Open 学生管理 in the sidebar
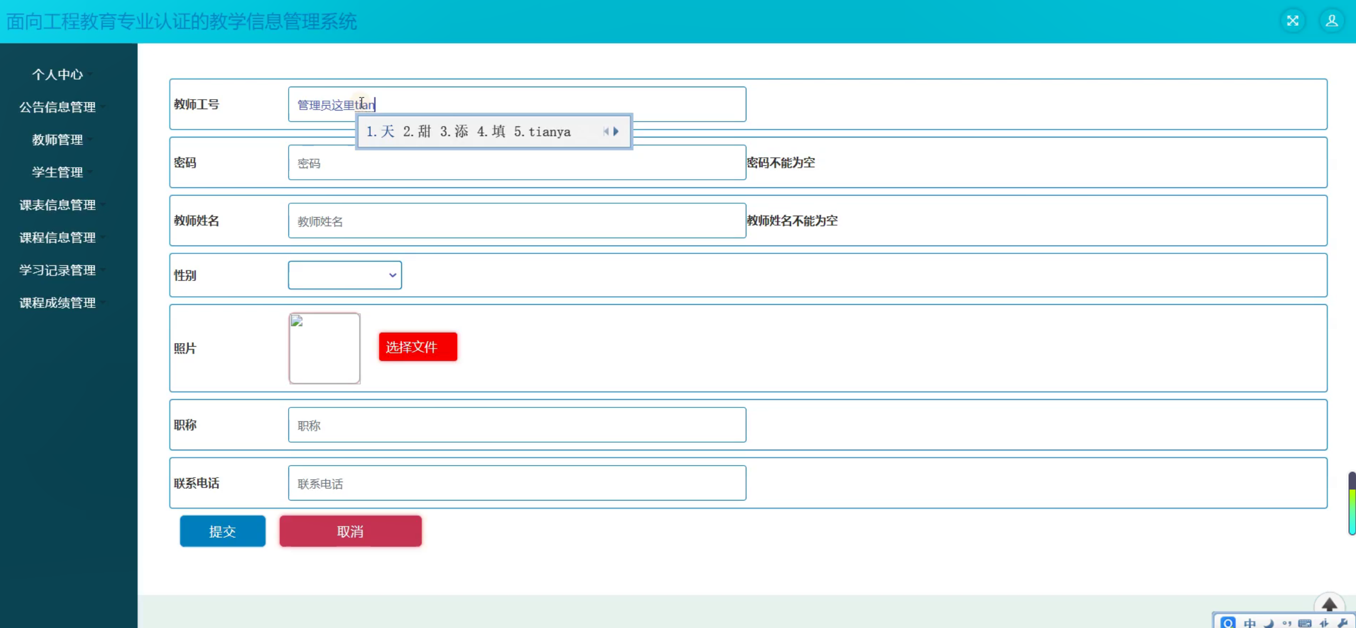The image size is (1356, 628). pyautogui.click(x=57, y=172)
